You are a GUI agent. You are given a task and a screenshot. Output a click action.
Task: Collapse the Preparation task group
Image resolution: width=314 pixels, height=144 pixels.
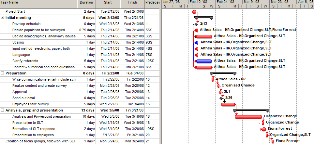pyautogui.click(x=3, y=73)
